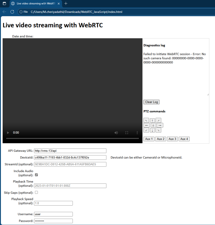
Task: Pan camera right with PTZ arrow
Action: pyautogui.click(x=160, y=125)
